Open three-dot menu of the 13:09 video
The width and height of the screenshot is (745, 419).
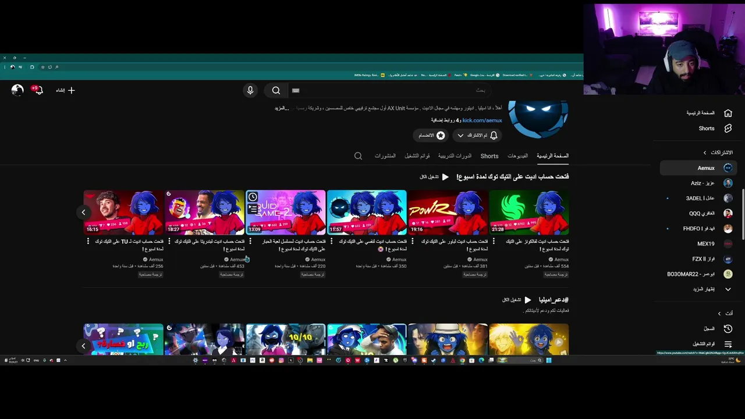click(x=250, y=241)
